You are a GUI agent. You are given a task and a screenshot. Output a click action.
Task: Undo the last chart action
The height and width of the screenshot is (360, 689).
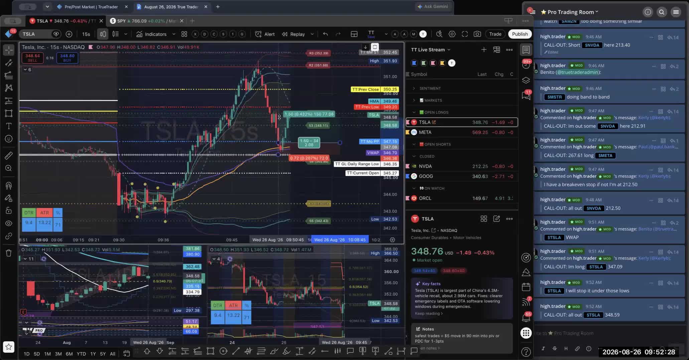325,34
